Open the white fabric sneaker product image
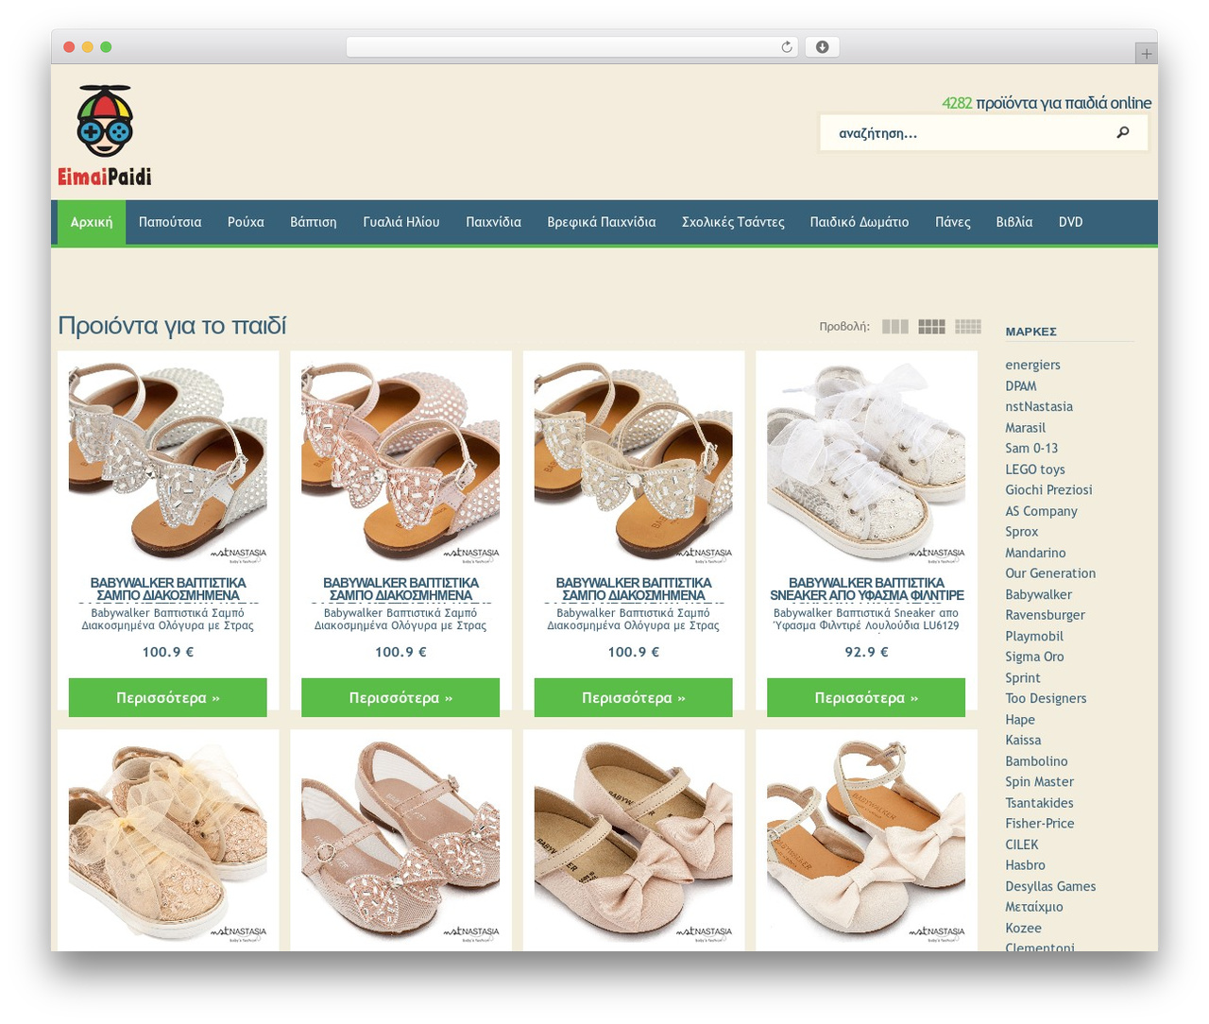 (x=866, y=461)
